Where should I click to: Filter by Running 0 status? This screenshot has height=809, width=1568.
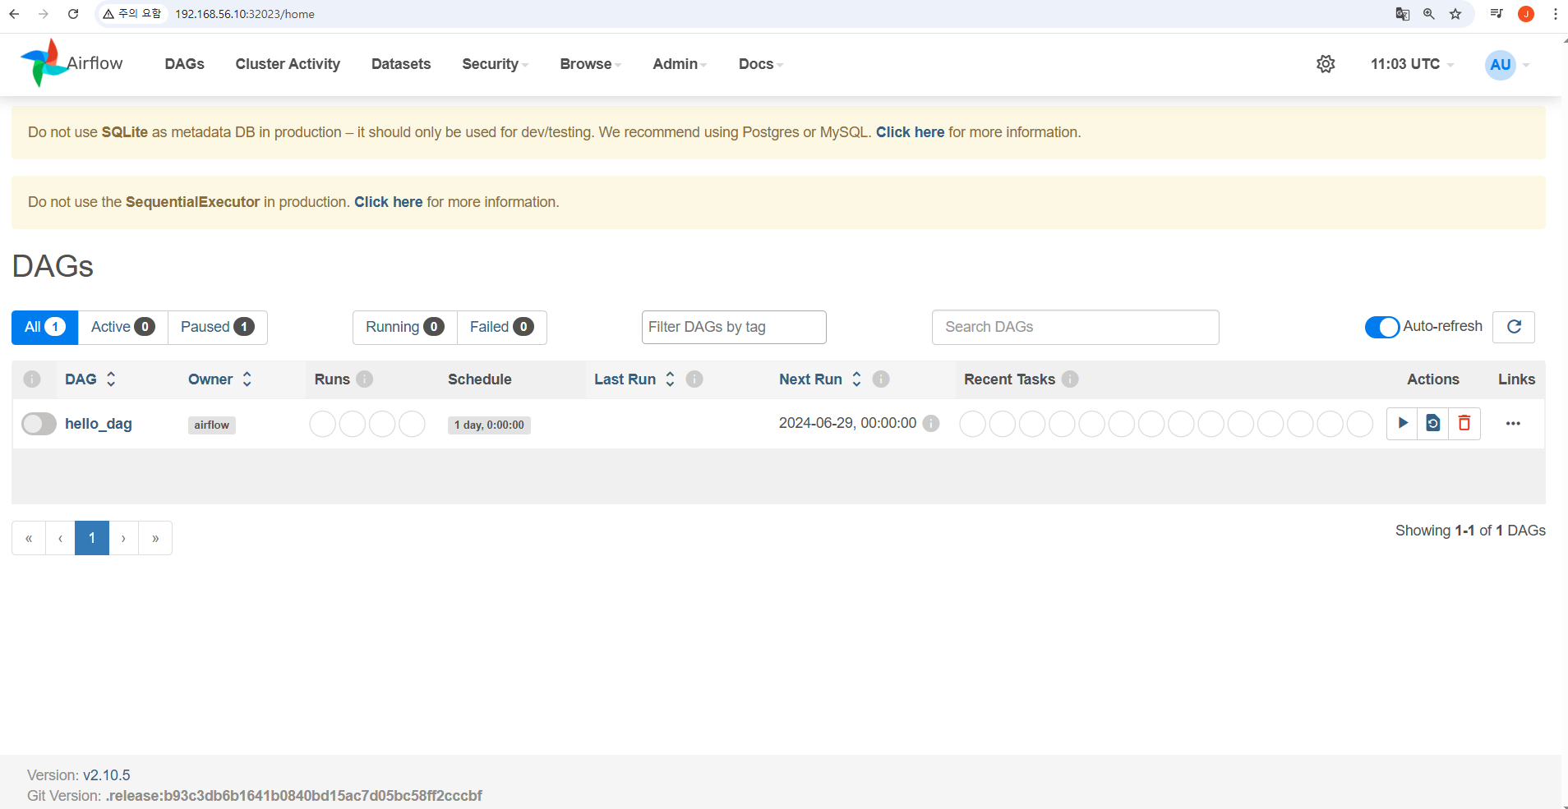point(404,327)
